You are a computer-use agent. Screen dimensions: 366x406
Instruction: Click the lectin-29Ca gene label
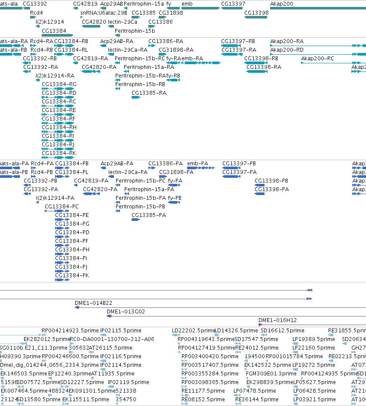pyautogui.click(x=123, y=22)
